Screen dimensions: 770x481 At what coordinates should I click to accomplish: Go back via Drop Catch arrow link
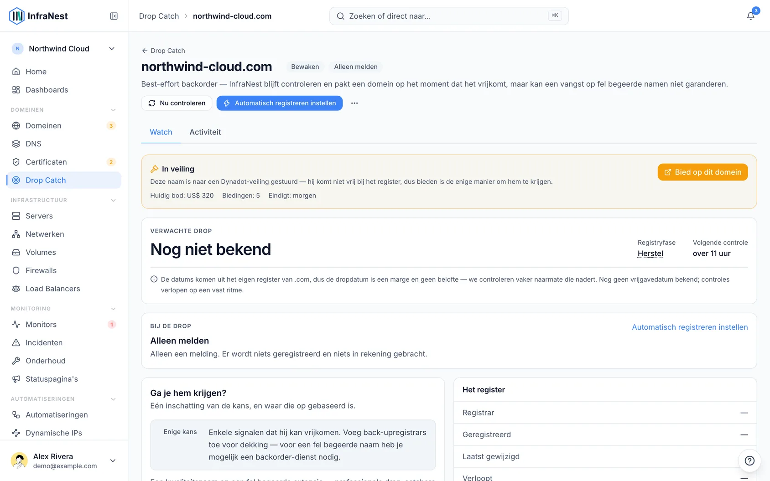coord(163,51)
